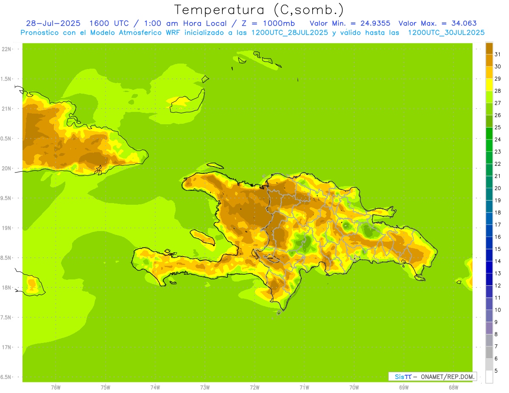The height and width of the screenshot is (393, 509).
Task: Click the "19N" latitude axis label
Action: pyautogui.click(x=6, y=228)
